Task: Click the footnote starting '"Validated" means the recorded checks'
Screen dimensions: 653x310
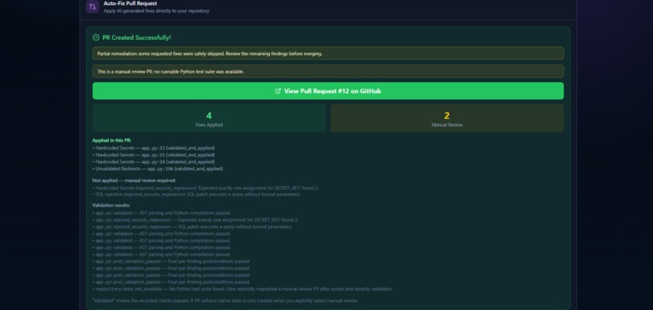Action: point(225,300)
